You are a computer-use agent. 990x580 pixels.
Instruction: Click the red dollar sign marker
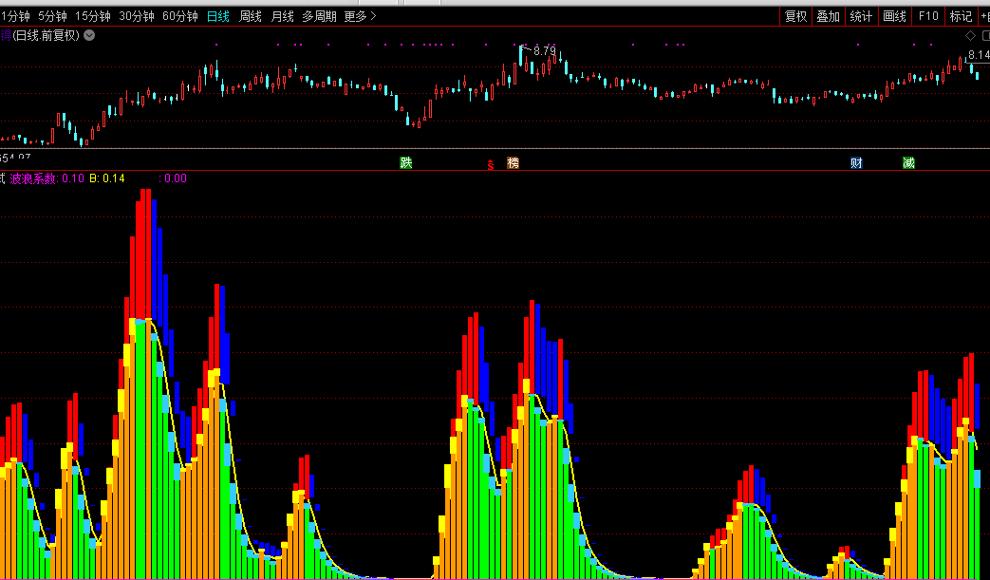tap(491, 164)
